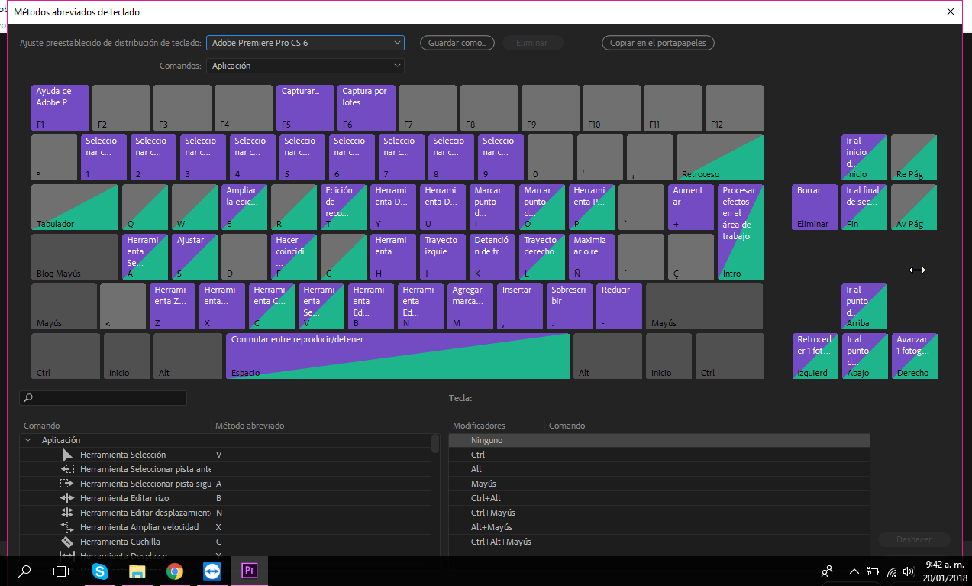Click the Seleccionar pista siguiente tool icon
972x586 pixels.
click(x=67, y=484)
